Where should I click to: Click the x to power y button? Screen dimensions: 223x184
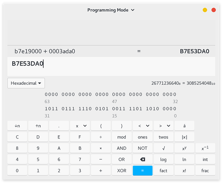click(x=184, y=148)
